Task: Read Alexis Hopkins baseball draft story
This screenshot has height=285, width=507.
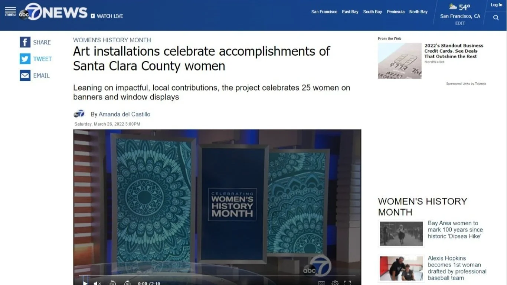Action: [457, 268]
